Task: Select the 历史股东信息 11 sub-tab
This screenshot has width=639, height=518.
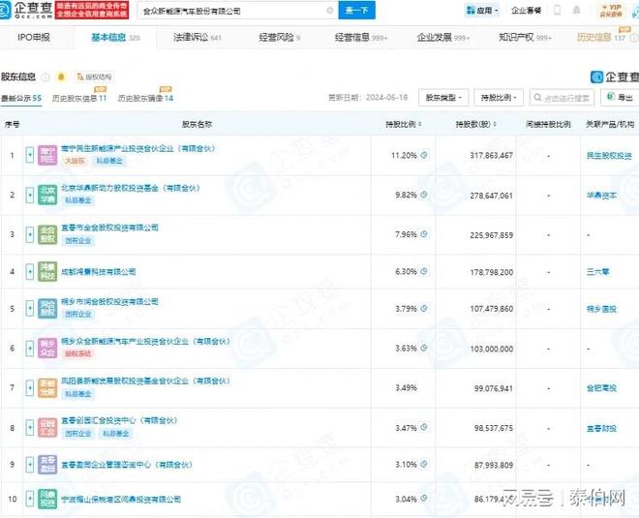Action: pyautogui.click(x=79, y=98)
